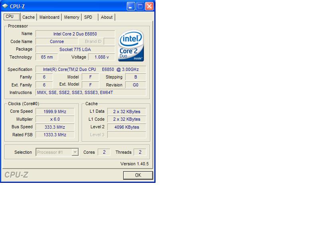This screenshot has height=239, width=319.
Task: Click the Voltage value field
Action: (102, 57)
